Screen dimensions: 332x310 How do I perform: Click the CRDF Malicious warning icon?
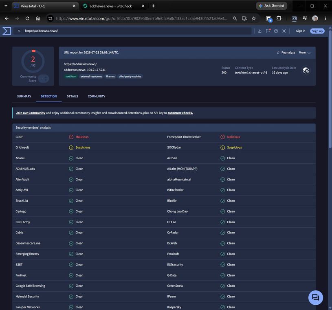pos(71,137)
